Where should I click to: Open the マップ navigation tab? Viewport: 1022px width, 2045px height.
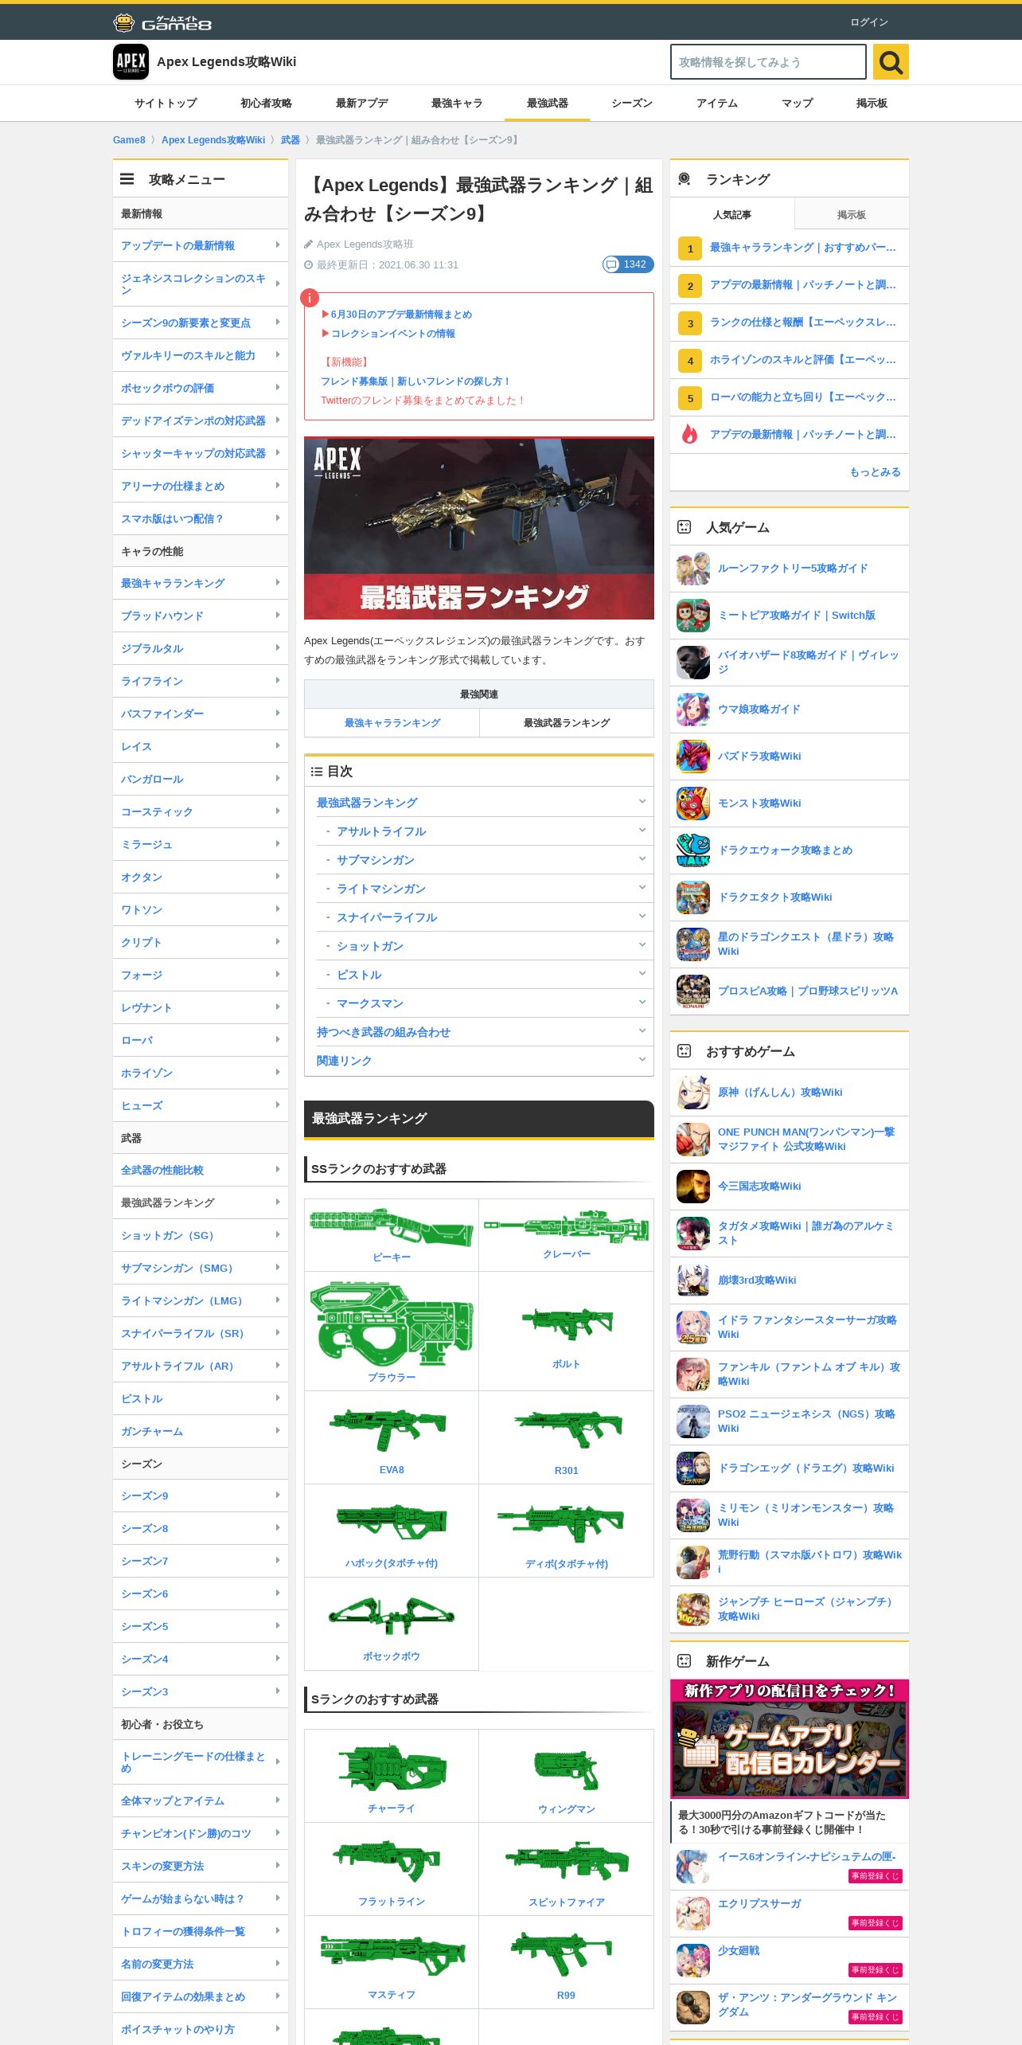(797, 104)
